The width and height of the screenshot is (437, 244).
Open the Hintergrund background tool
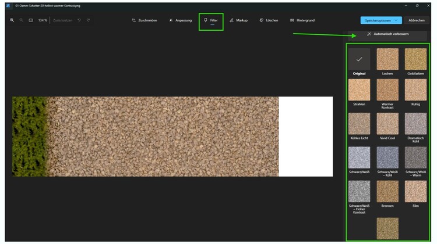point(302,20)
